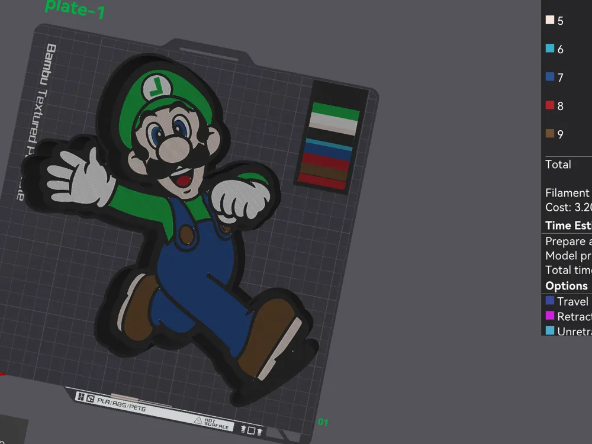Screen dimensions: 592x444
Task: Toggle Unretract display option
Action: pos(550,331)
